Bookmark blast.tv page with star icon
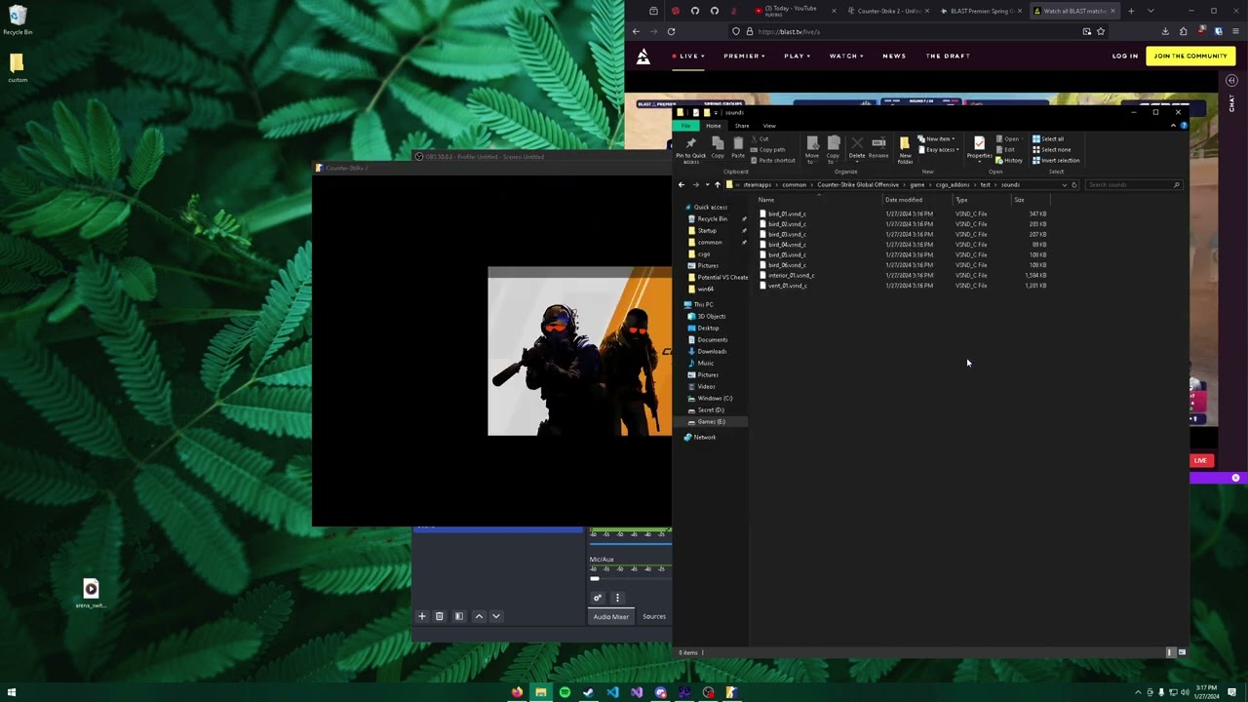Image resolution: width=1248 pixels, height=702 pixels. coord(1101,31)
